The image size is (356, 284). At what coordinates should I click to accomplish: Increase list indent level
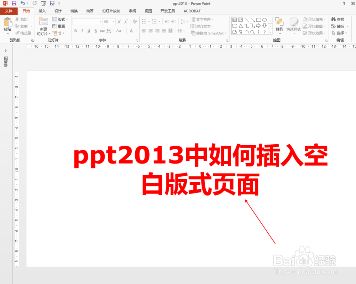174,22
